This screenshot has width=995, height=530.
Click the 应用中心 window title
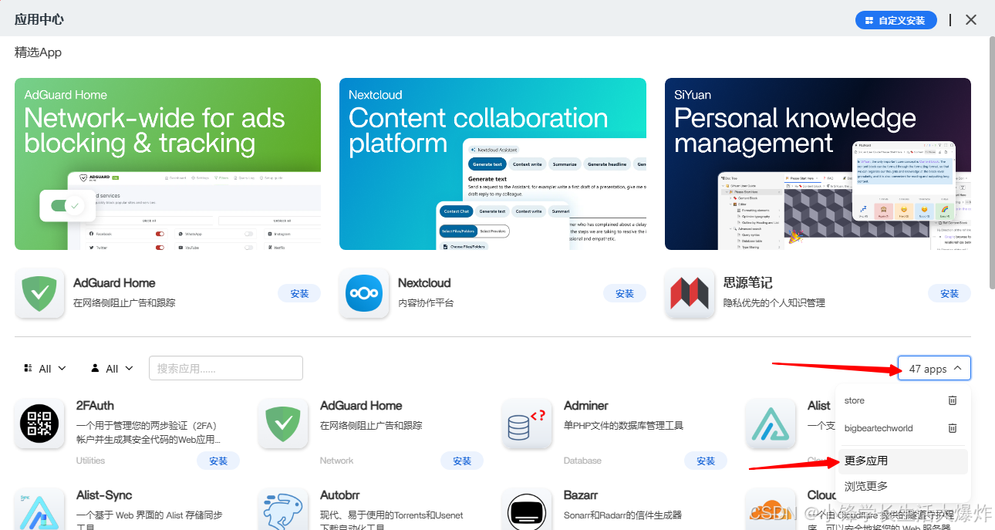[39, 19]
